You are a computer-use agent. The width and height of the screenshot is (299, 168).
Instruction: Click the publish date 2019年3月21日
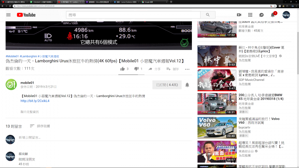39,87
